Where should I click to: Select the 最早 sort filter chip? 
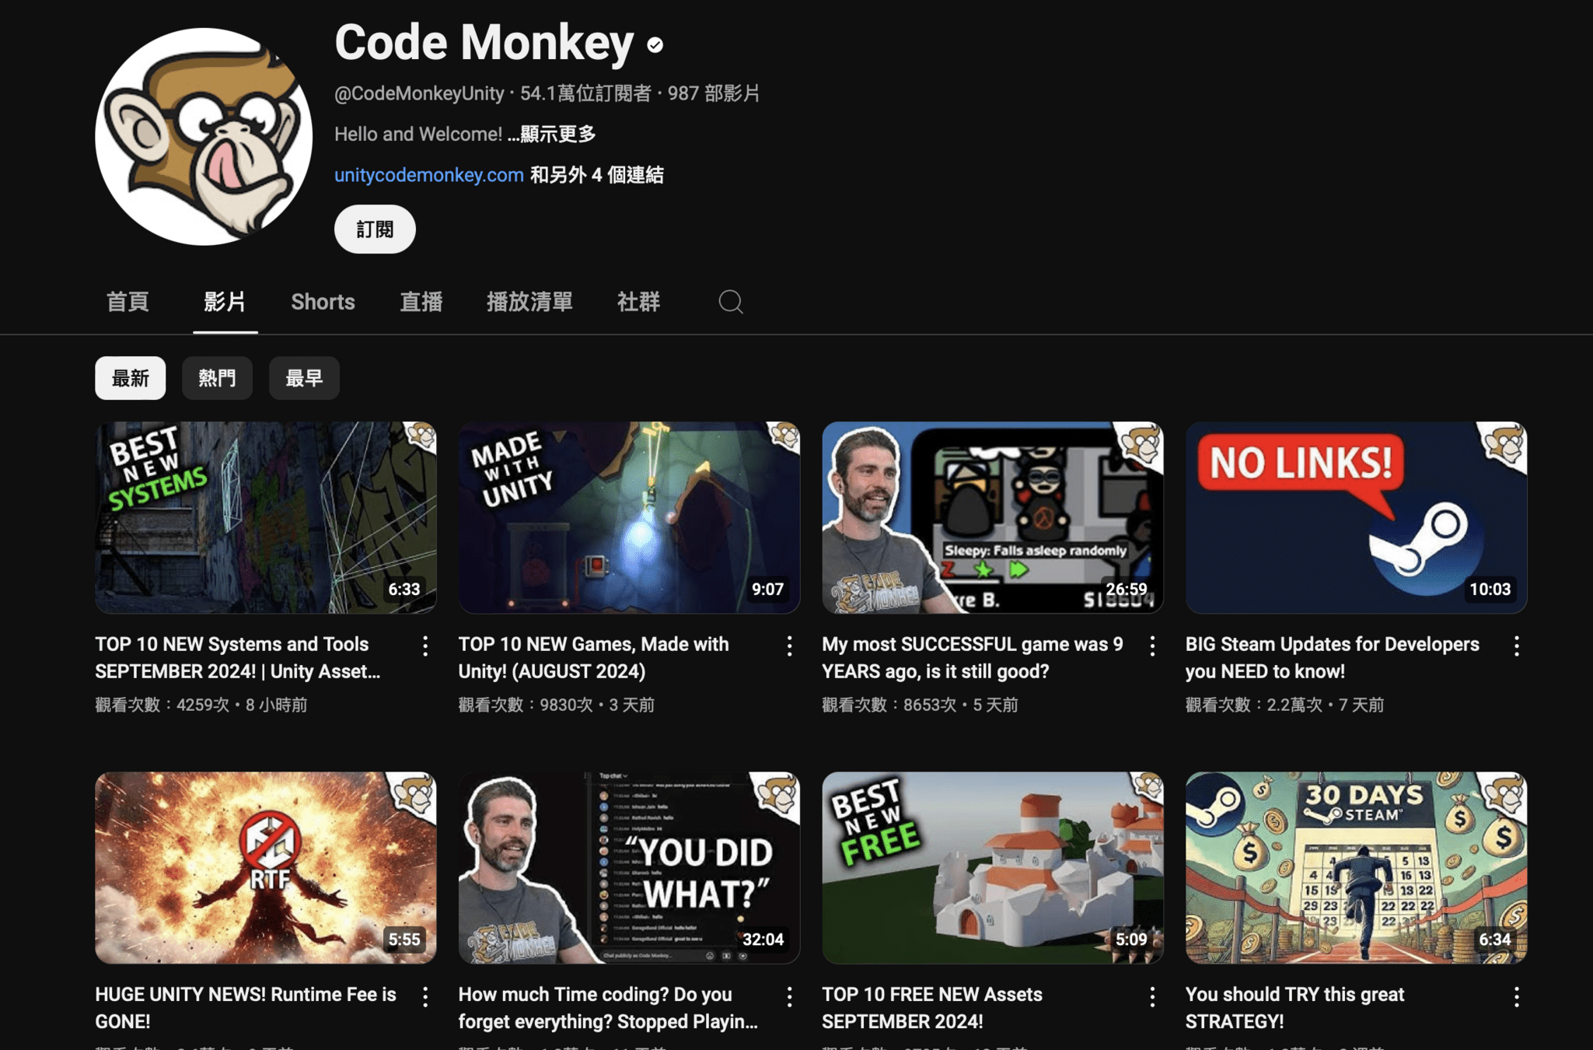(x=304, y=378)
